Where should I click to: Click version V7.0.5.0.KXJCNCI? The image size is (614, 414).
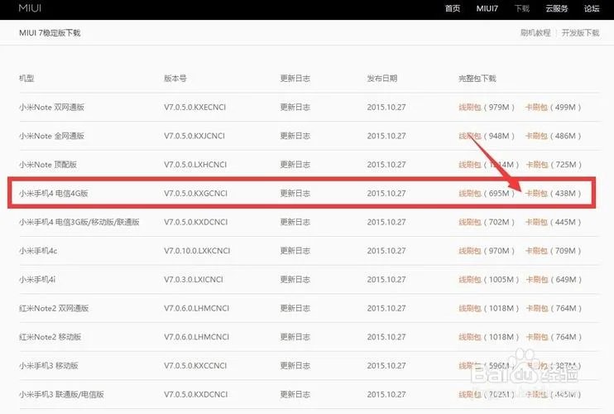(x=194, y=136)
